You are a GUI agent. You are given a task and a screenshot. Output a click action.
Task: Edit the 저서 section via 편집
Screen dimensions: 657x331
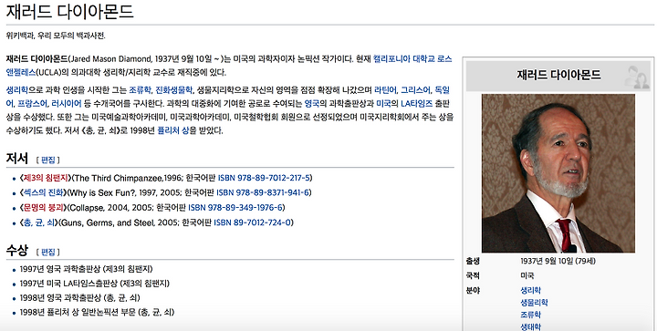pos(48,160)
